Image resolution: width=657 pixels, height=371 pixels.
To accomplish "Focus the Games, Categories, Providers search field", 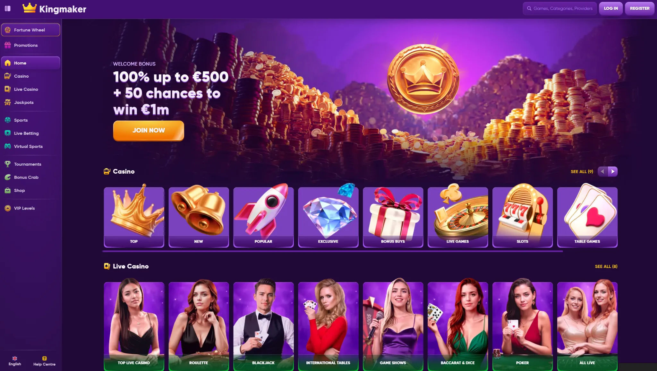I will click(x=560, y=9).
